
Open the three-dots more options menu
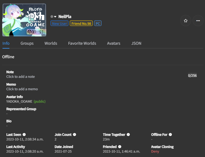point(198,21)
